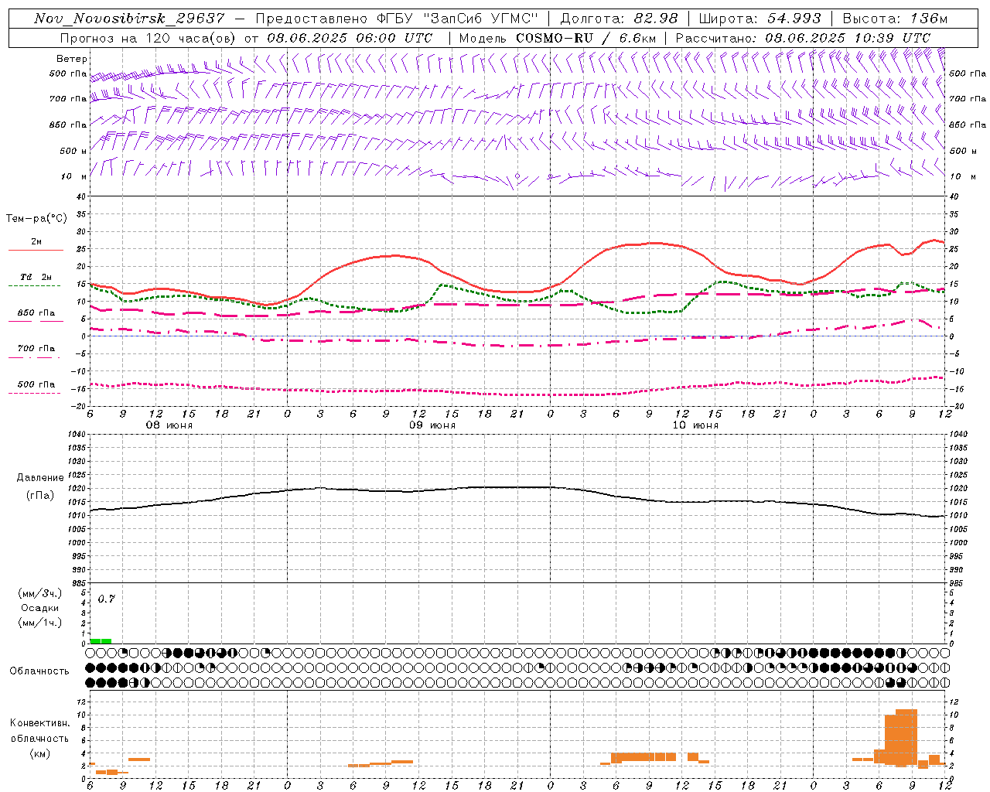Click the Широта: 54.993 header value
The width and height of the screenshot is (990, 792).
[760, 19]
